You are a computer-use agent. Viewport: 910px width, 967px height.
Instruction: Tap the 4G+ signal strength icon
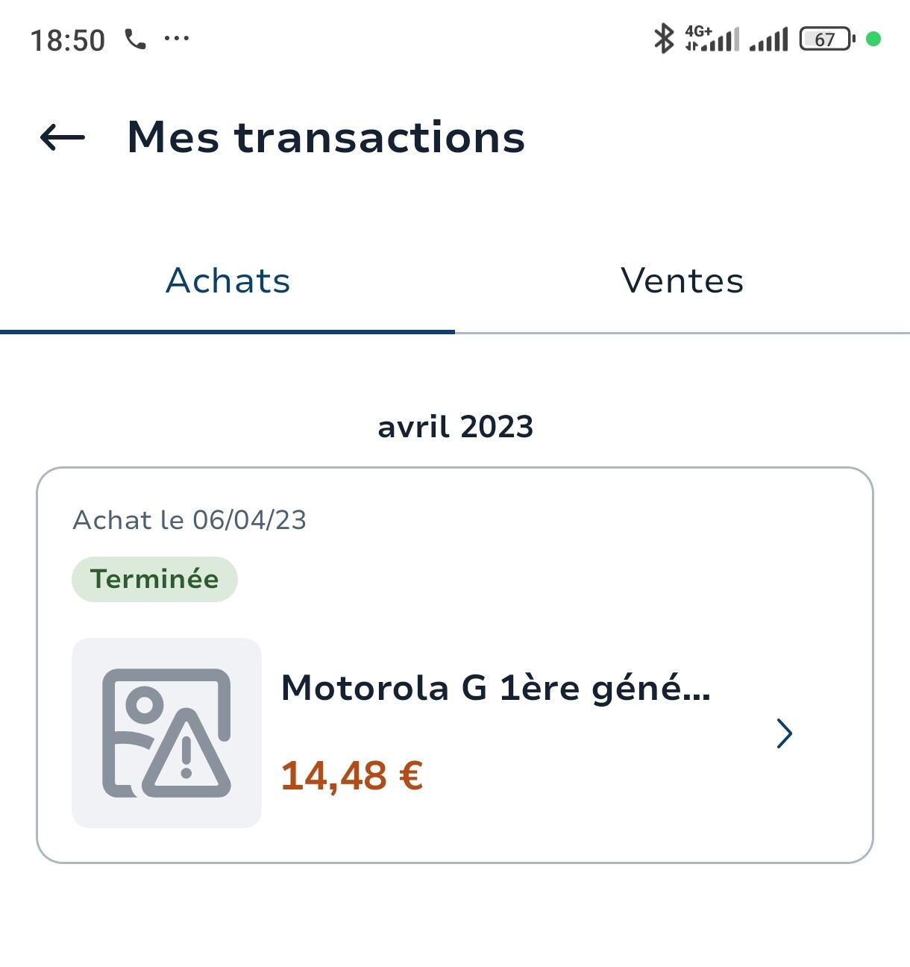pyautogui.click(x=712, y=38)
